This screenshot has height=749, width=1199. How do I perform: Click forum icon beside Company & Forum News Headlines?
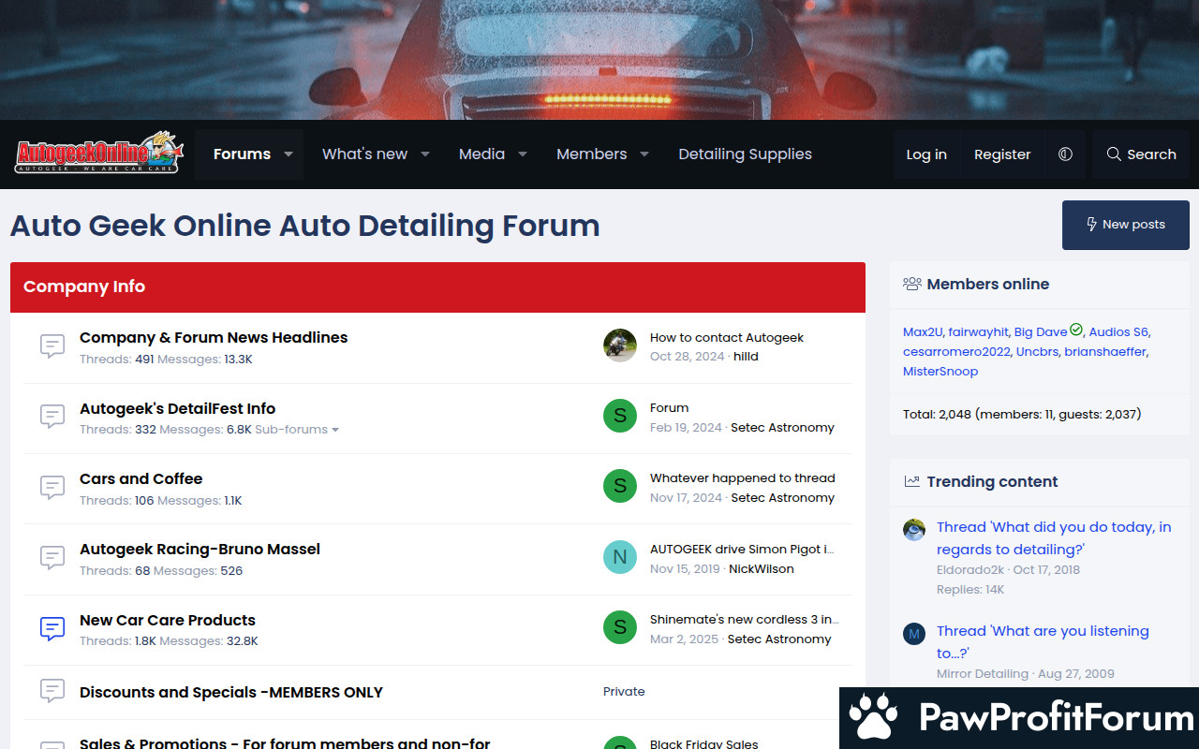52,345
